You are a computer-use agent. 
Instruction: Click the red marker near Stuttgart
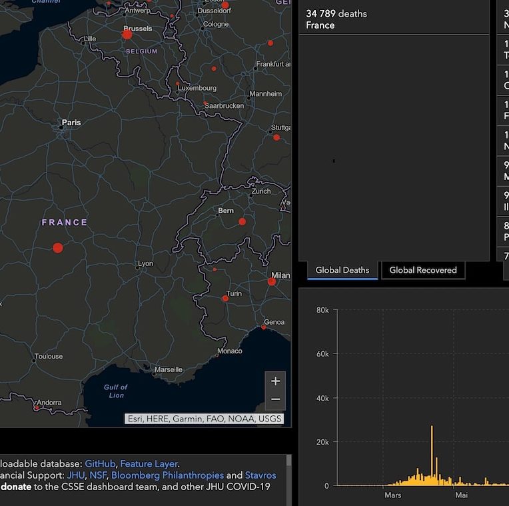(x=276, y=138)
